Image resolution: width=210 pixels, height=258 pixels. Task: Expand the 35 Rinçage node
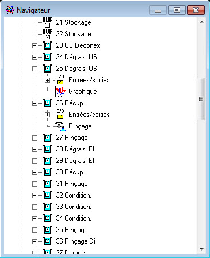[x=35, y=230]
